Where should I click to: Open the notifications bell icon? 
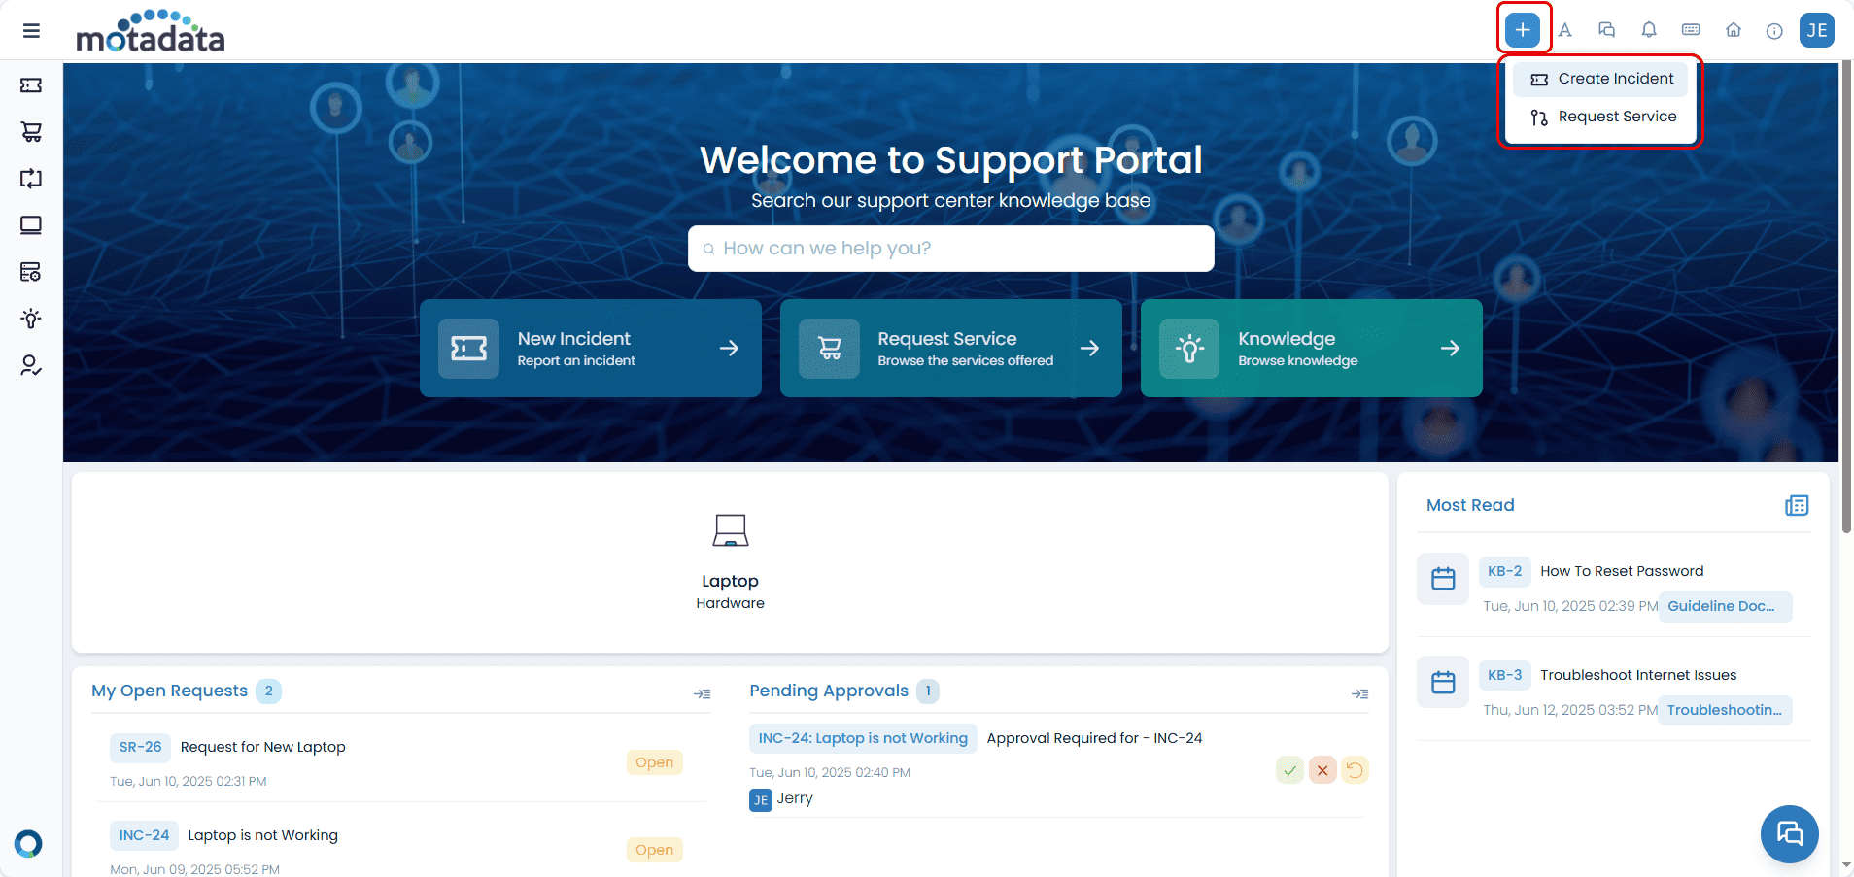pos(1649,30)
